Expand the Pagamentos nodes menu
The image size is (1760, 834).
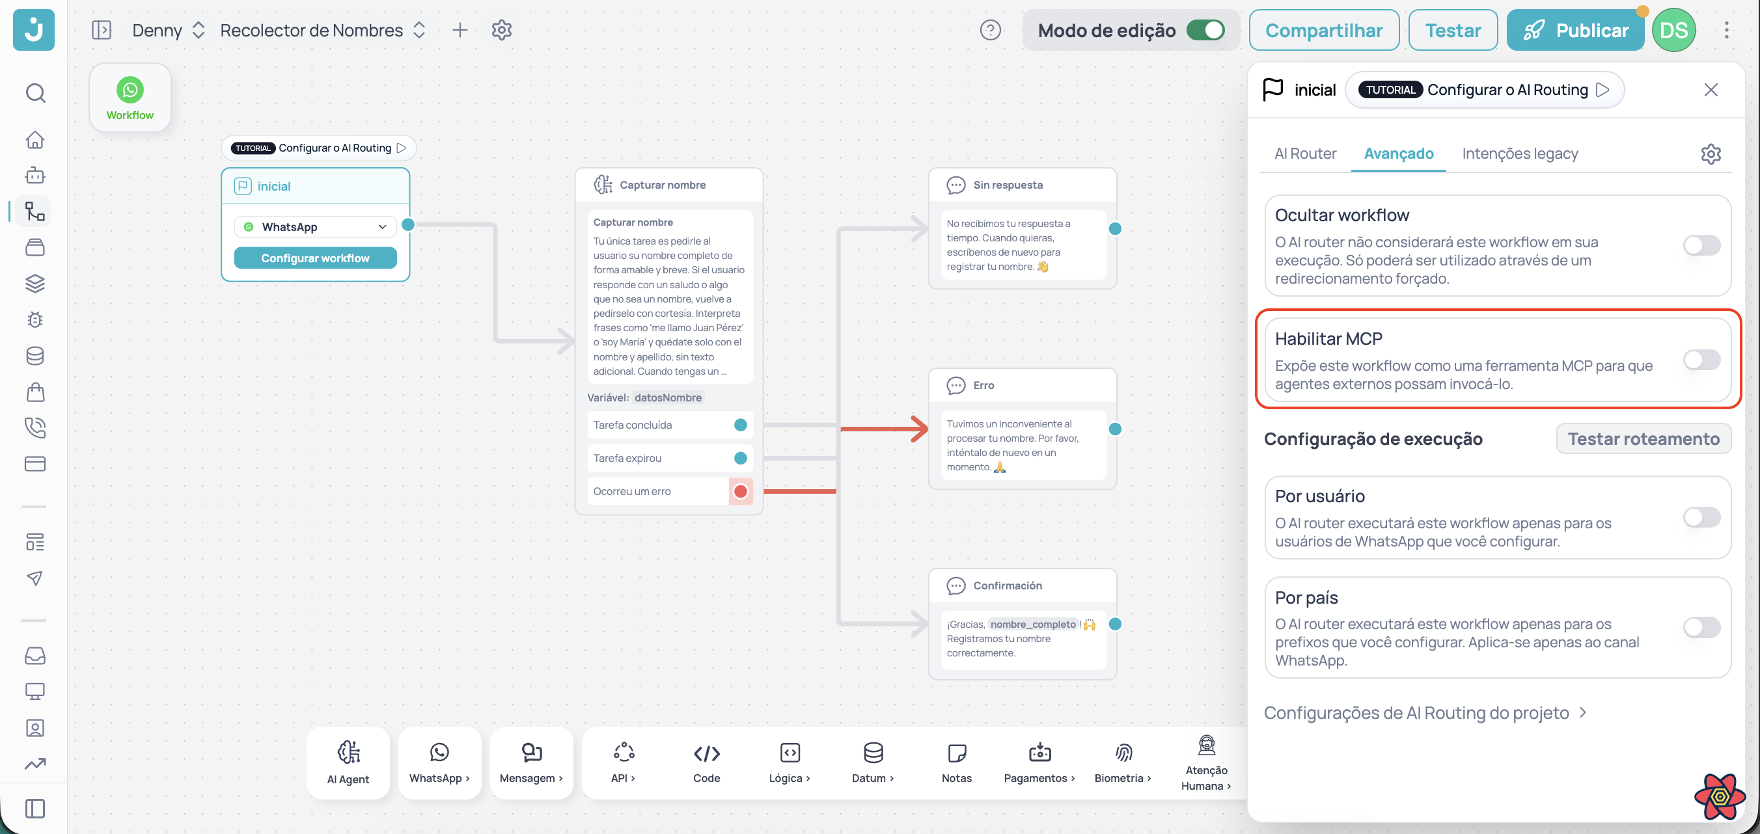click(x=1039, y=762)
